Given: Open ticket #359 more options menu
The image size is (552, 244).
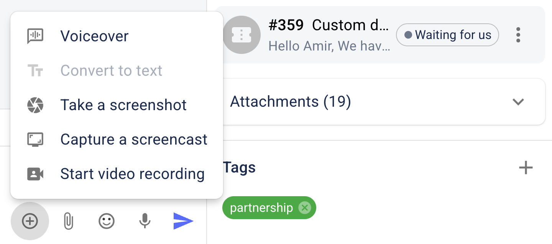Looking at the screenshot, I should 518,35.
